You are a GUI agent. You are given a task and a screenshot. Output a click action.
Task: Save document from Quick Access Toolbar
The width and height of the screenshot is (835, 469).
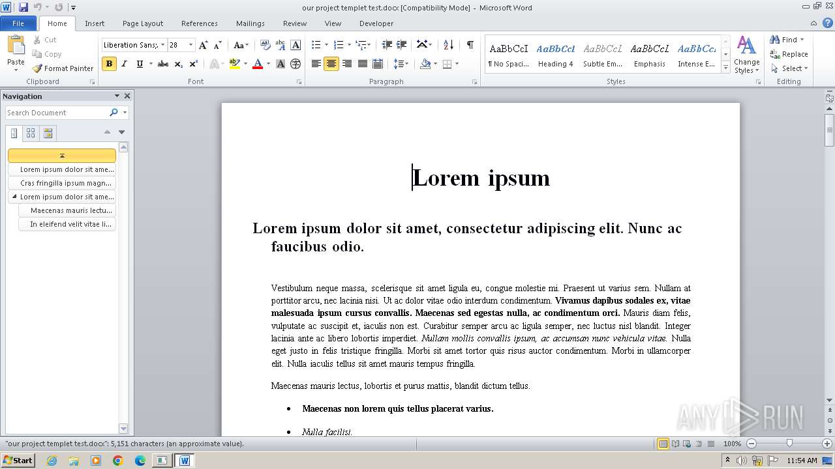tap(23, 7)
